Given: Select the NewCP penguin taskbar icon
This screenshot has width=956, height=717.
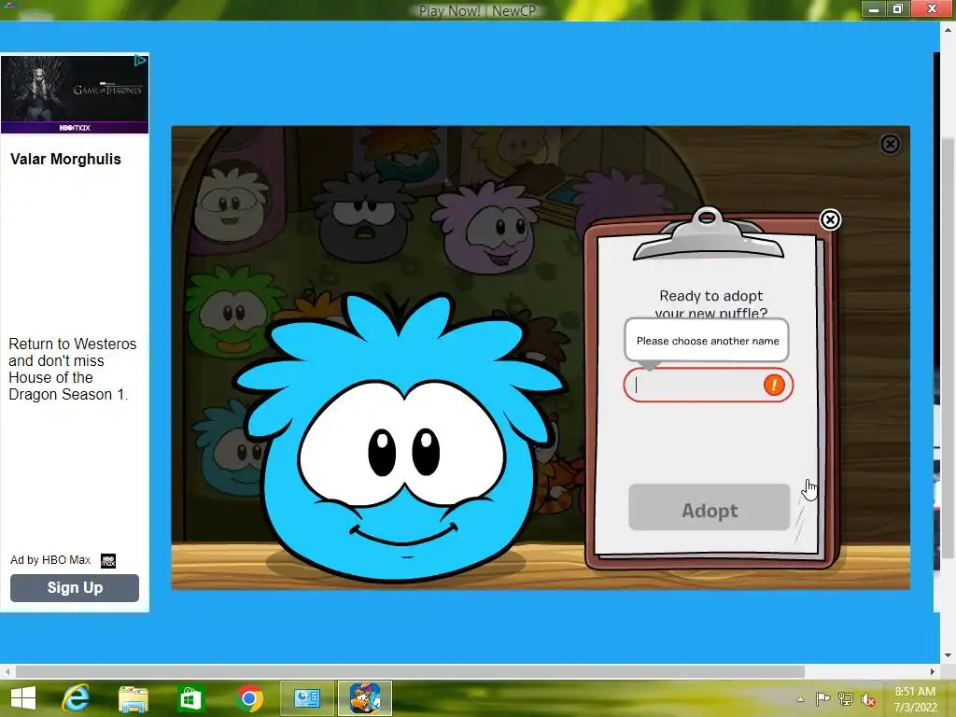Looking at the screenshot, I should pyautogui.click(x=365, y=698).
